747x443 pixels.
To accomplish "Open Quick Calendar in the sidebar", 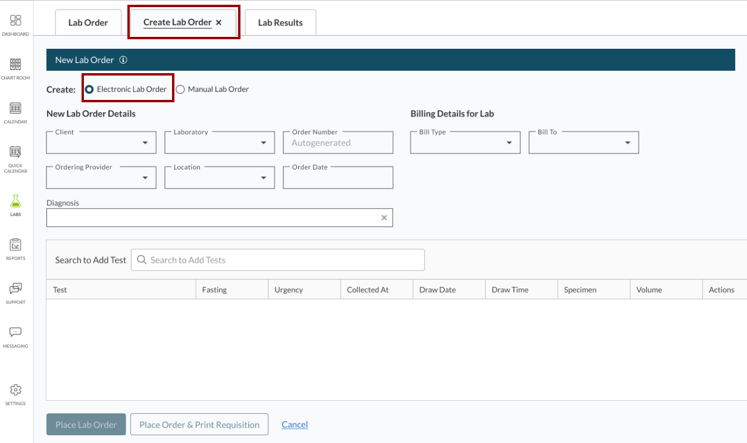I will 15,152.
